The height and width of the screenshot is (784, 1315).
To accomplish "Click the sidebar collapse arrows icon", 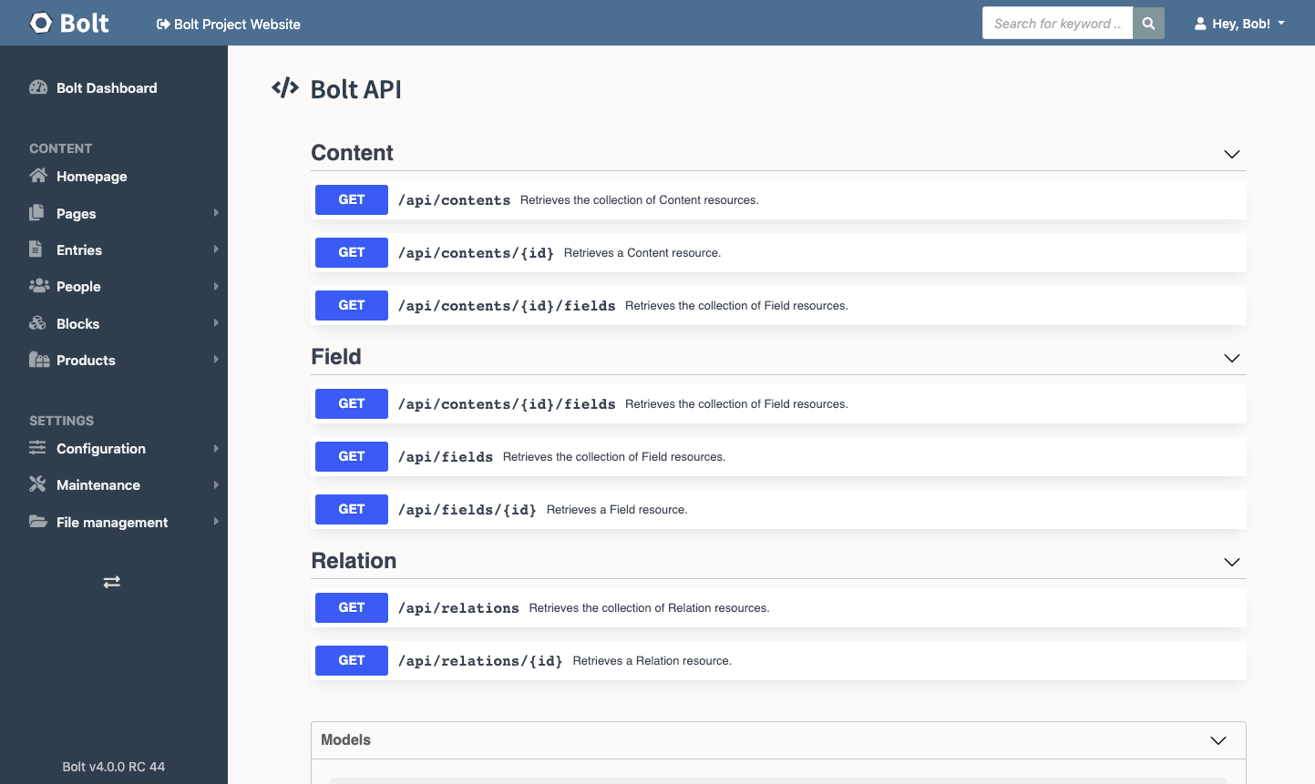I will (111, 581).
